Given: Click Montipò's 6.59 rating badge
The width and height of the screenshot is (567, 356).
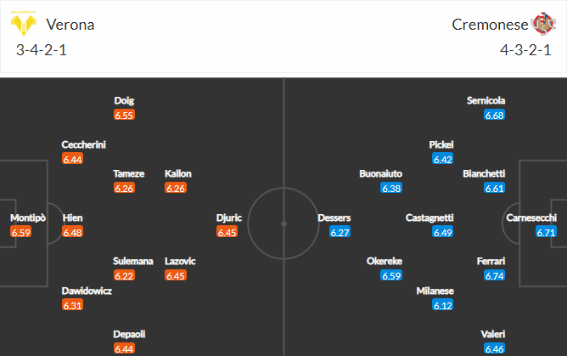Looking at the screenshot, I should coord(21,232).
